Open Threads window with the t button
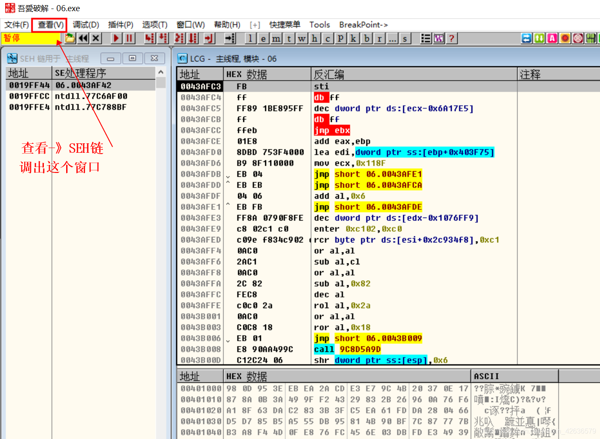The width and height of the screenshot is (600, 439). 289,39
